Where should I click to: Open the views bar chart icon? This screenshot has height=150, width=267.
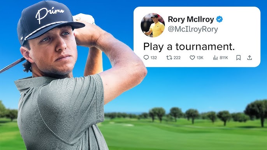215,58
